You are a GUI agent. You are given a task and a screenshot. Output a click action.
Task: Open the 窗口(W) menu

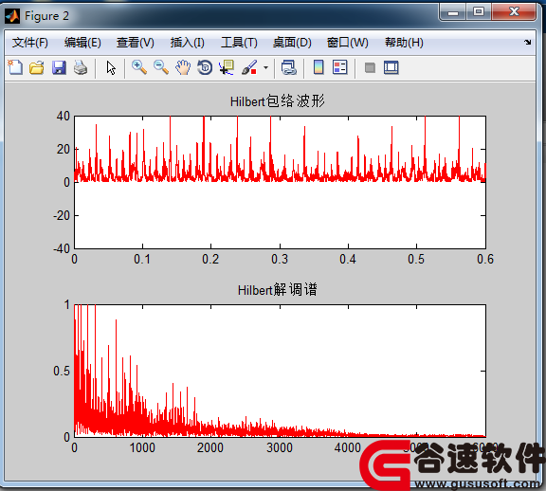click(x=347, y=43)
